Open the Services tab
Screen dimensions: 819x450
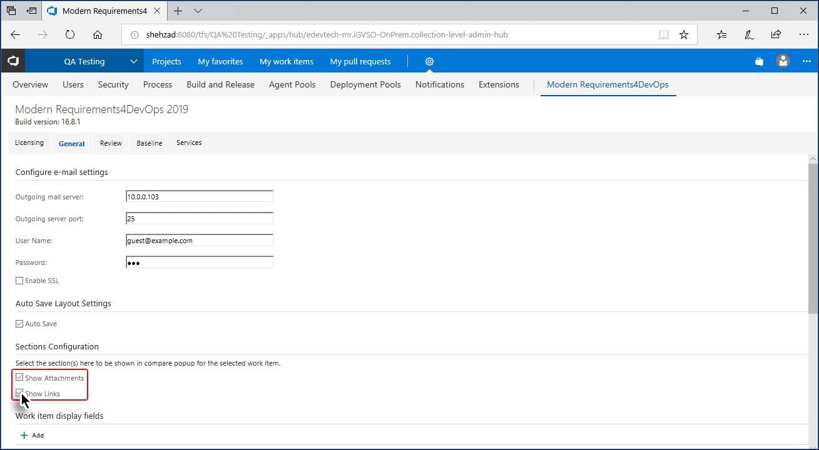pos(189,143)
